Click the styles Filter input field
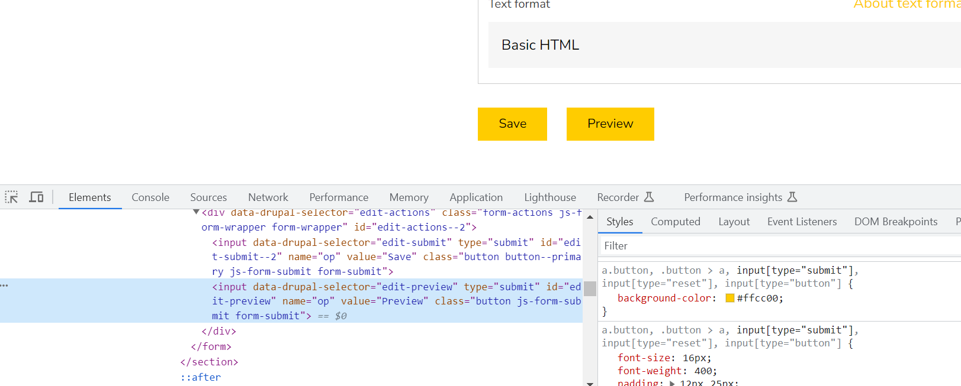This screenshot has height=386, width=961. pyautogui.click(x=770, y=246)
